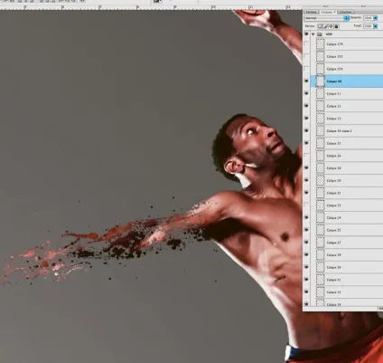Image resolution: width=383 pixels, height=363 pixels.
Task: Show the hidden Calque 179 layer
Action: [x=306, y=44]
